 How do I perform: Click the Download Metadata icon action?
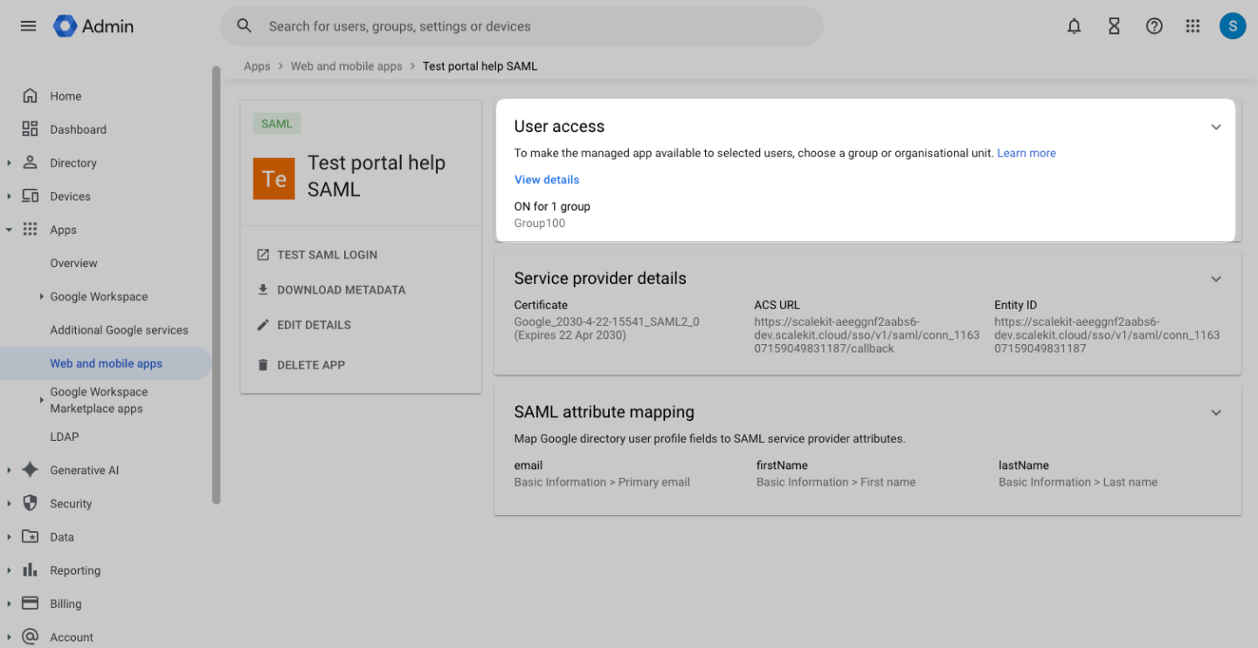263,289
